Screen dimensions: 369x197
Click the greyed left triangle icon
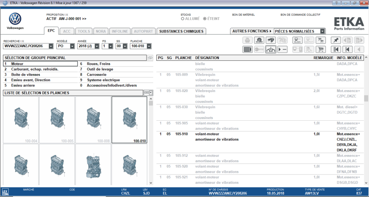359,49
